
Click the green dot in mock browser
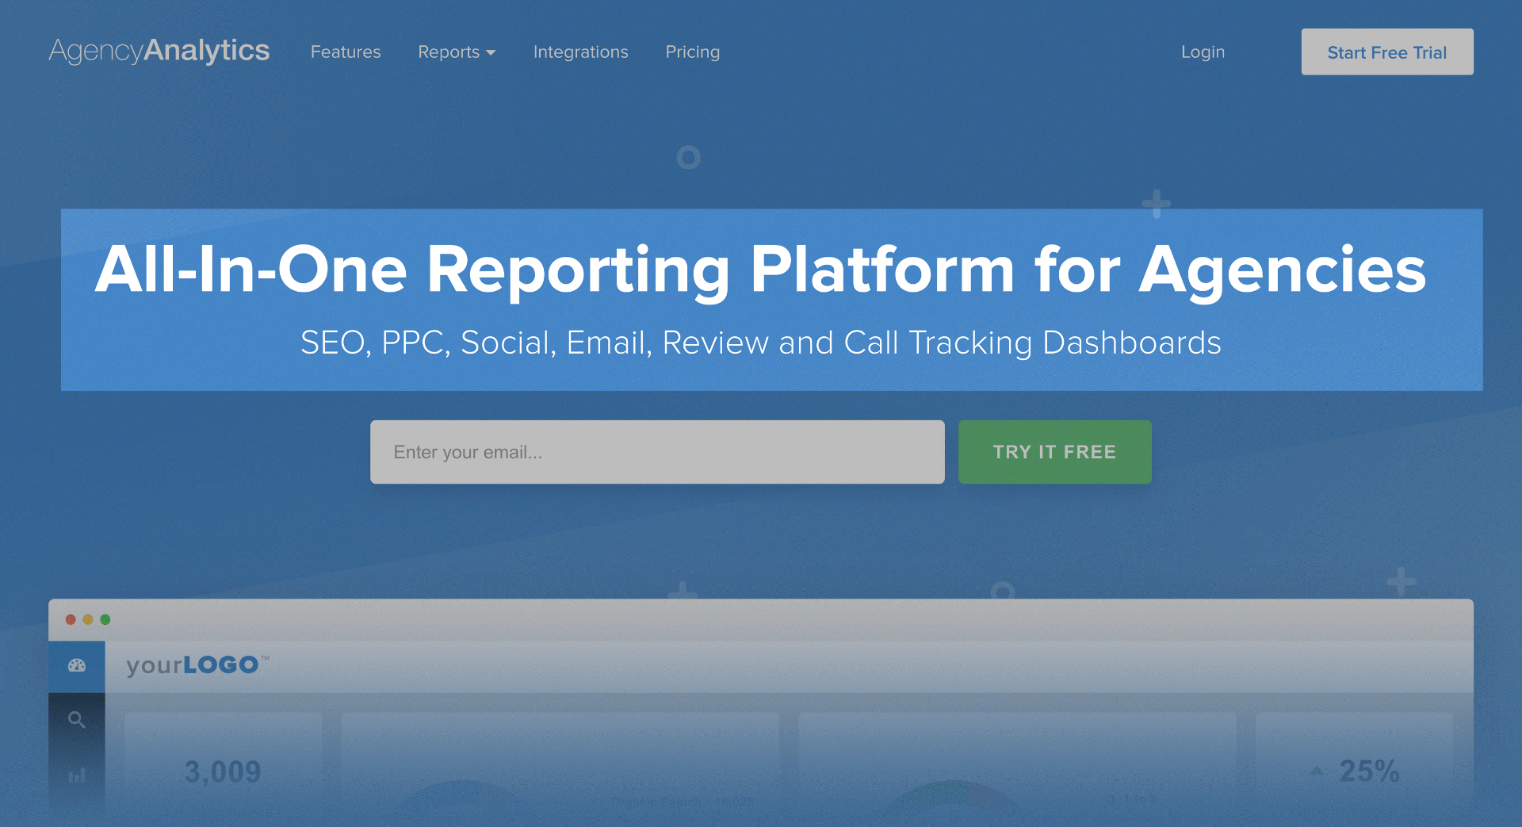(105, 619)
